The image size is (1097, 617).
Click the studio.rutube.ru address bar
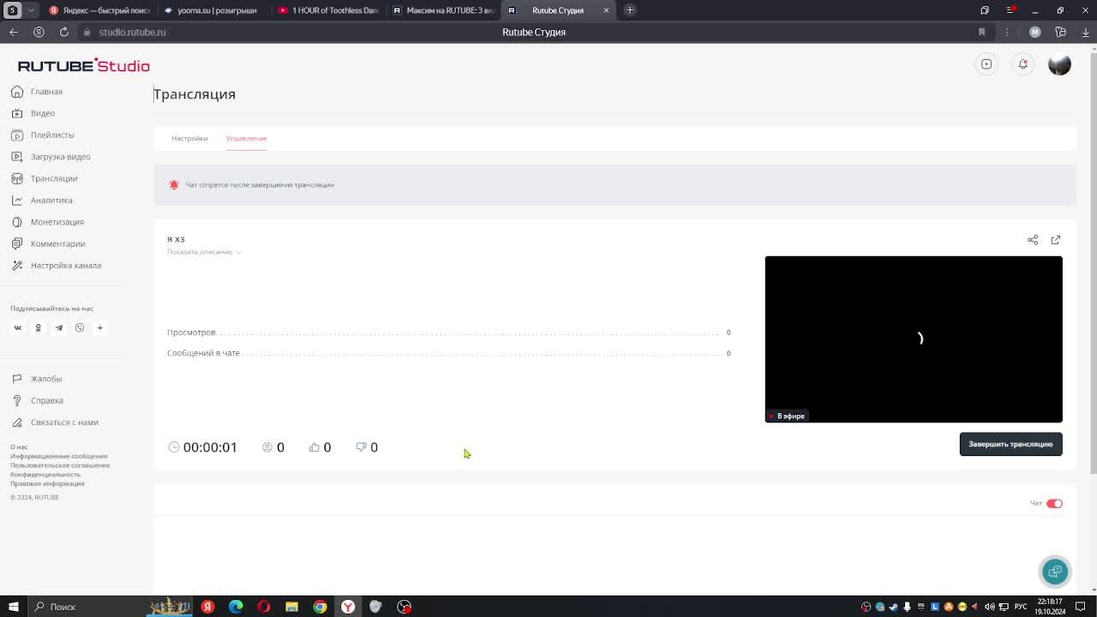point(132,32)
